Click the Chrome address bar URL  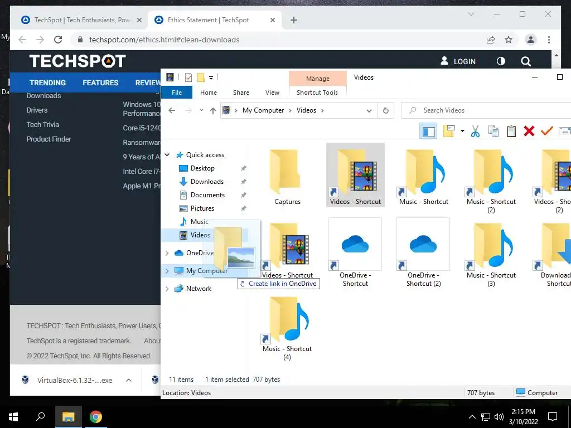coord(164,40)
